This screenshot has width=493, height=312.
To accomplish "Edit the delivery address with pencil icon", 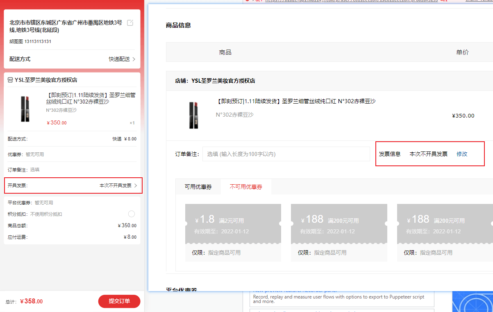I will pos(130,23).
